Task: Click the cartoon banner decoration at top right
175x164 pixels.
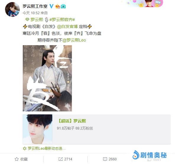Action: (145, 3)
